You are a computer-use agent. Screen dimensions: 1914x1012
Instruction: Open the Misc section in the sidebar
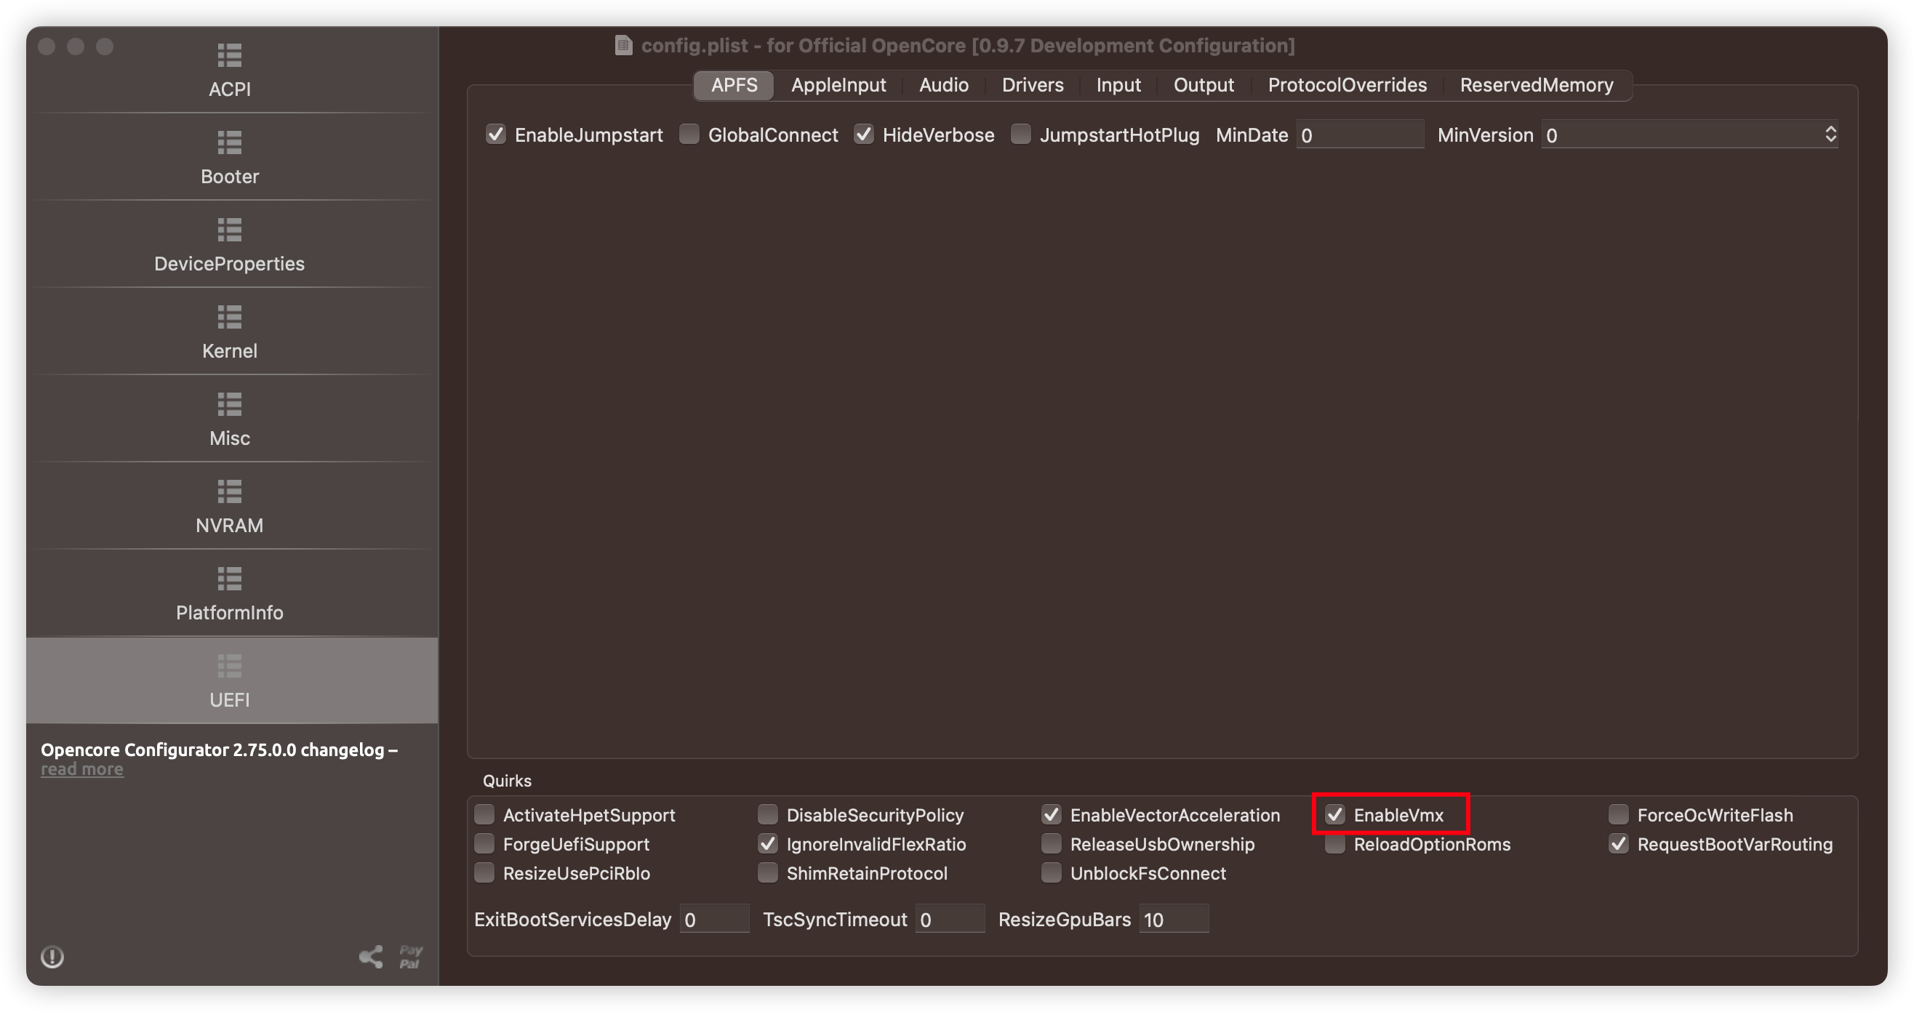click(x=230, y=418)
